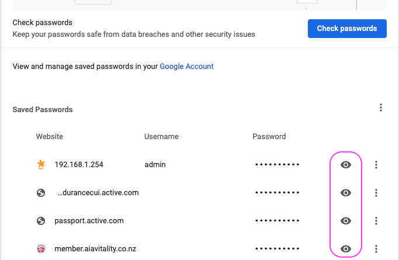Screen dimensions: 399x260
Task: Click the red AIA Vitality favicon
Action: (41, 248)
